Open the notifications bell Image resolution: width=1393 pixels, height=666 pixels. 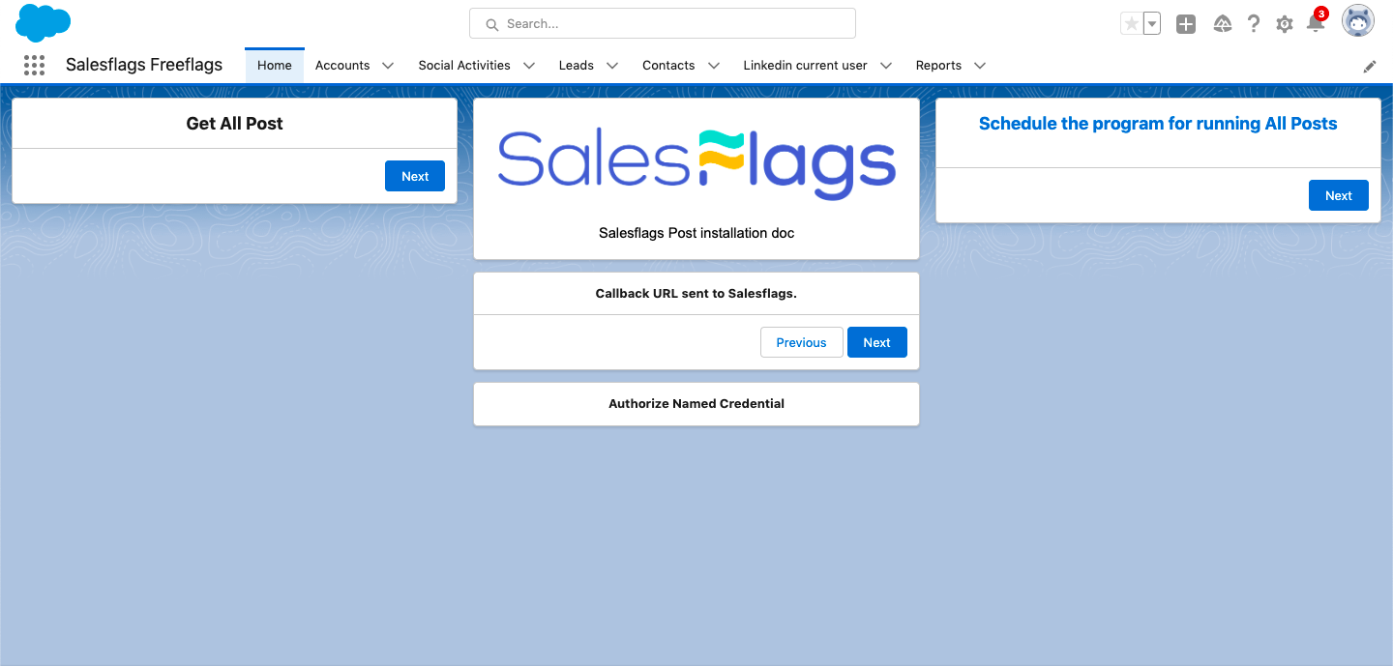click(x=1316, y=23)
